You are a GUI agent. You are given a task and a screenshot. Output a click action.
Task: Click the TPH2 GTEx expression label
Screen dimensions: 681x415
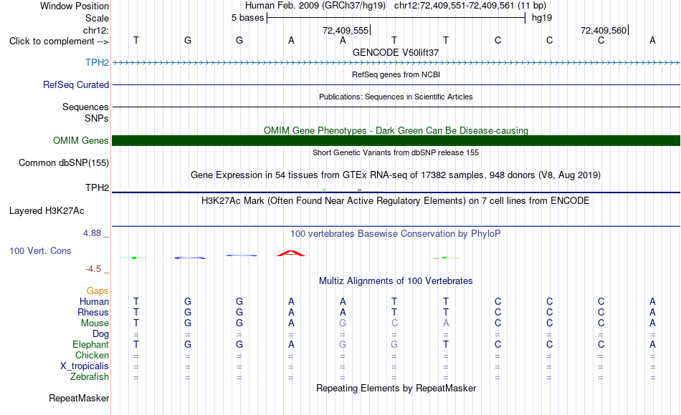(x=97, y=187)
